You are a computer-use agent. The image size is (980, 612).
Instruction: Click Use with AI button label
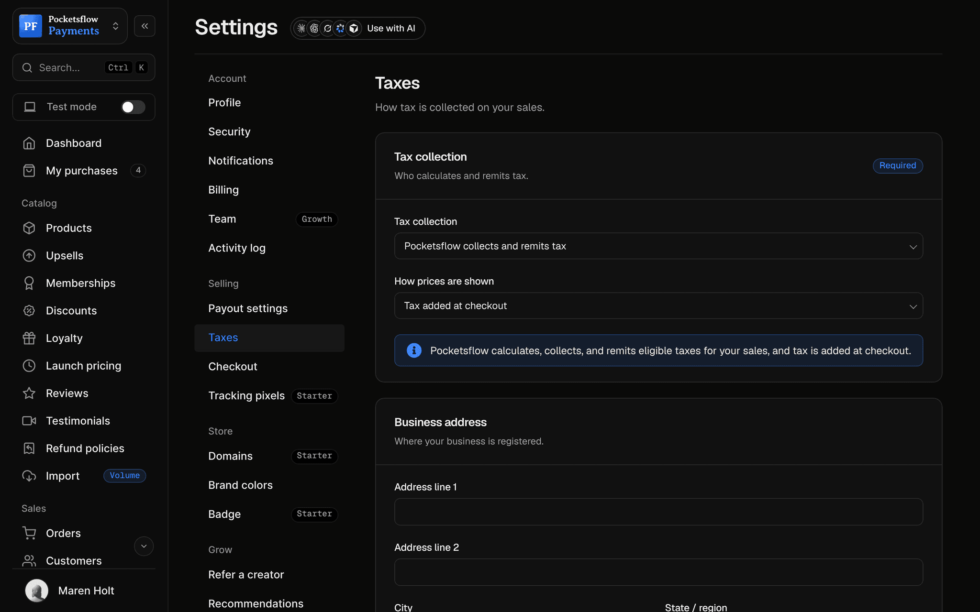391,28
